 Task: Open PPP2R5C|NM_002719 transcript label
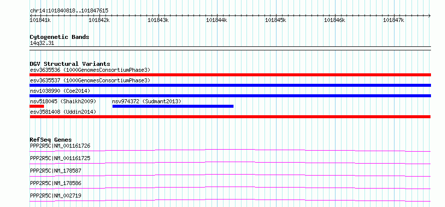coord(55,196)
